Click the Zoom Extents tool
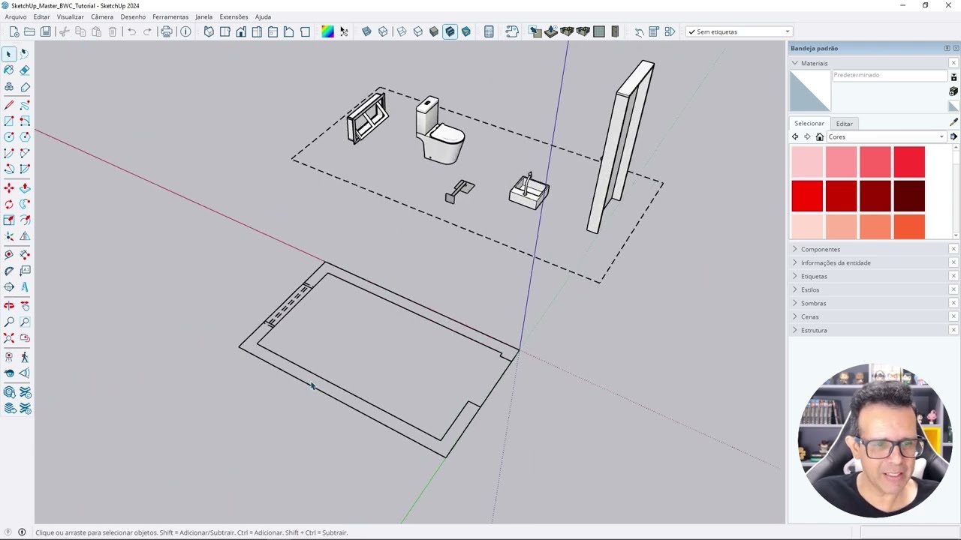This screenshot has width=961, height=540. (9, 338)
